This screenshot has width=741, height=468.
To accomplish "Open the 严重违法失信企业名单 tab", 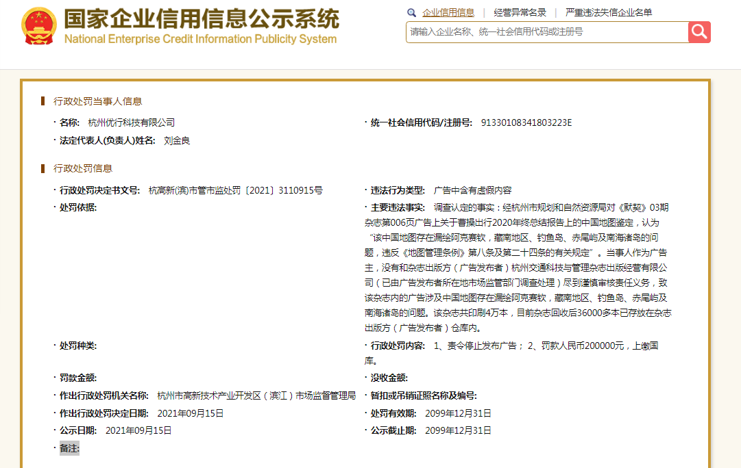I will (609, 13).
